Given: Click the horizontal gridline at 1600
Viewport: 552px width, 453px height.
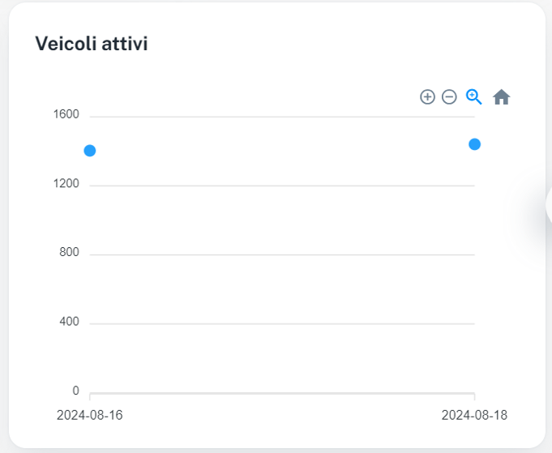Looking at the screenshot, I should click(282, 117).
